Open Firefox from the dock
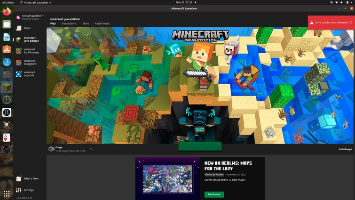 click(7, 12)
